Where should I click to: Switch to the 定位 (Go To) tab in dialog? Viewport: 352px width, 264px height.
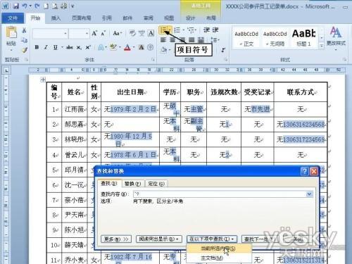pyautogui.click(x=156, y=184)
